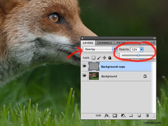
Task: Select the Background copy layer name
Action: coord(113,67)
